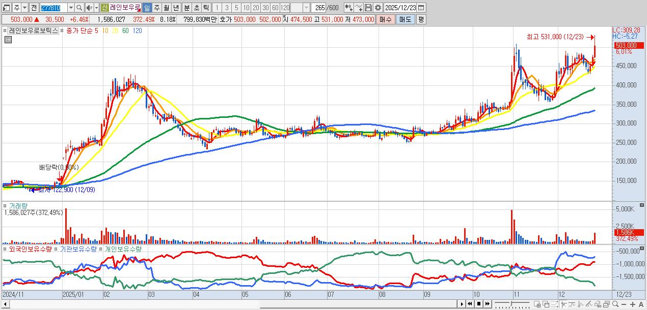The width and height of the screenshot is (647, 310).
Task: Select the 분 minute period button
Action: 187,8
